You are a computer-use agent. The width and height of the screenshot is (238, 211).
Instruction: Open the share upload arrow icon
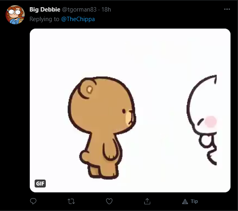click(x=147, y=201)
